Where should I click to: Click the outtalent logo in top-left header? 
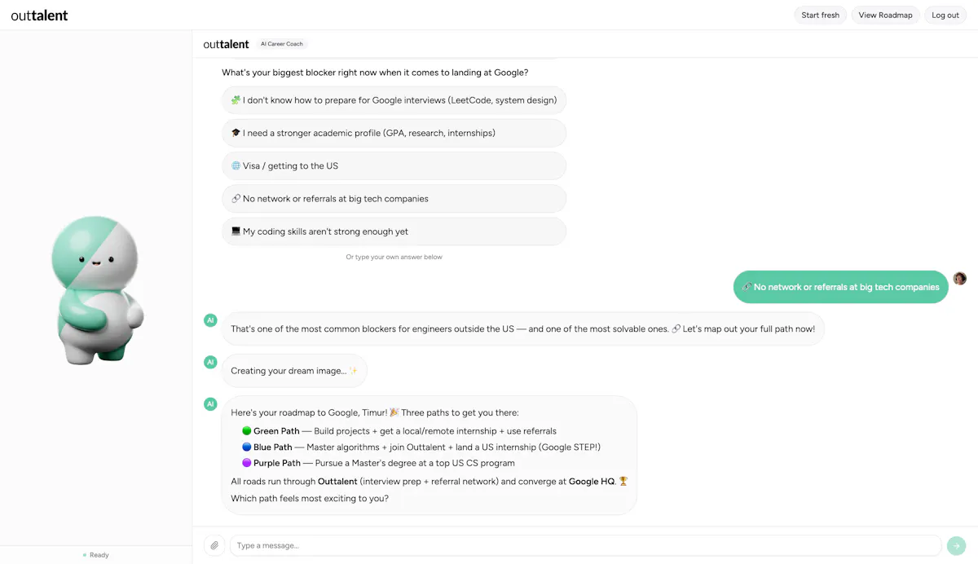coord(39,15)
